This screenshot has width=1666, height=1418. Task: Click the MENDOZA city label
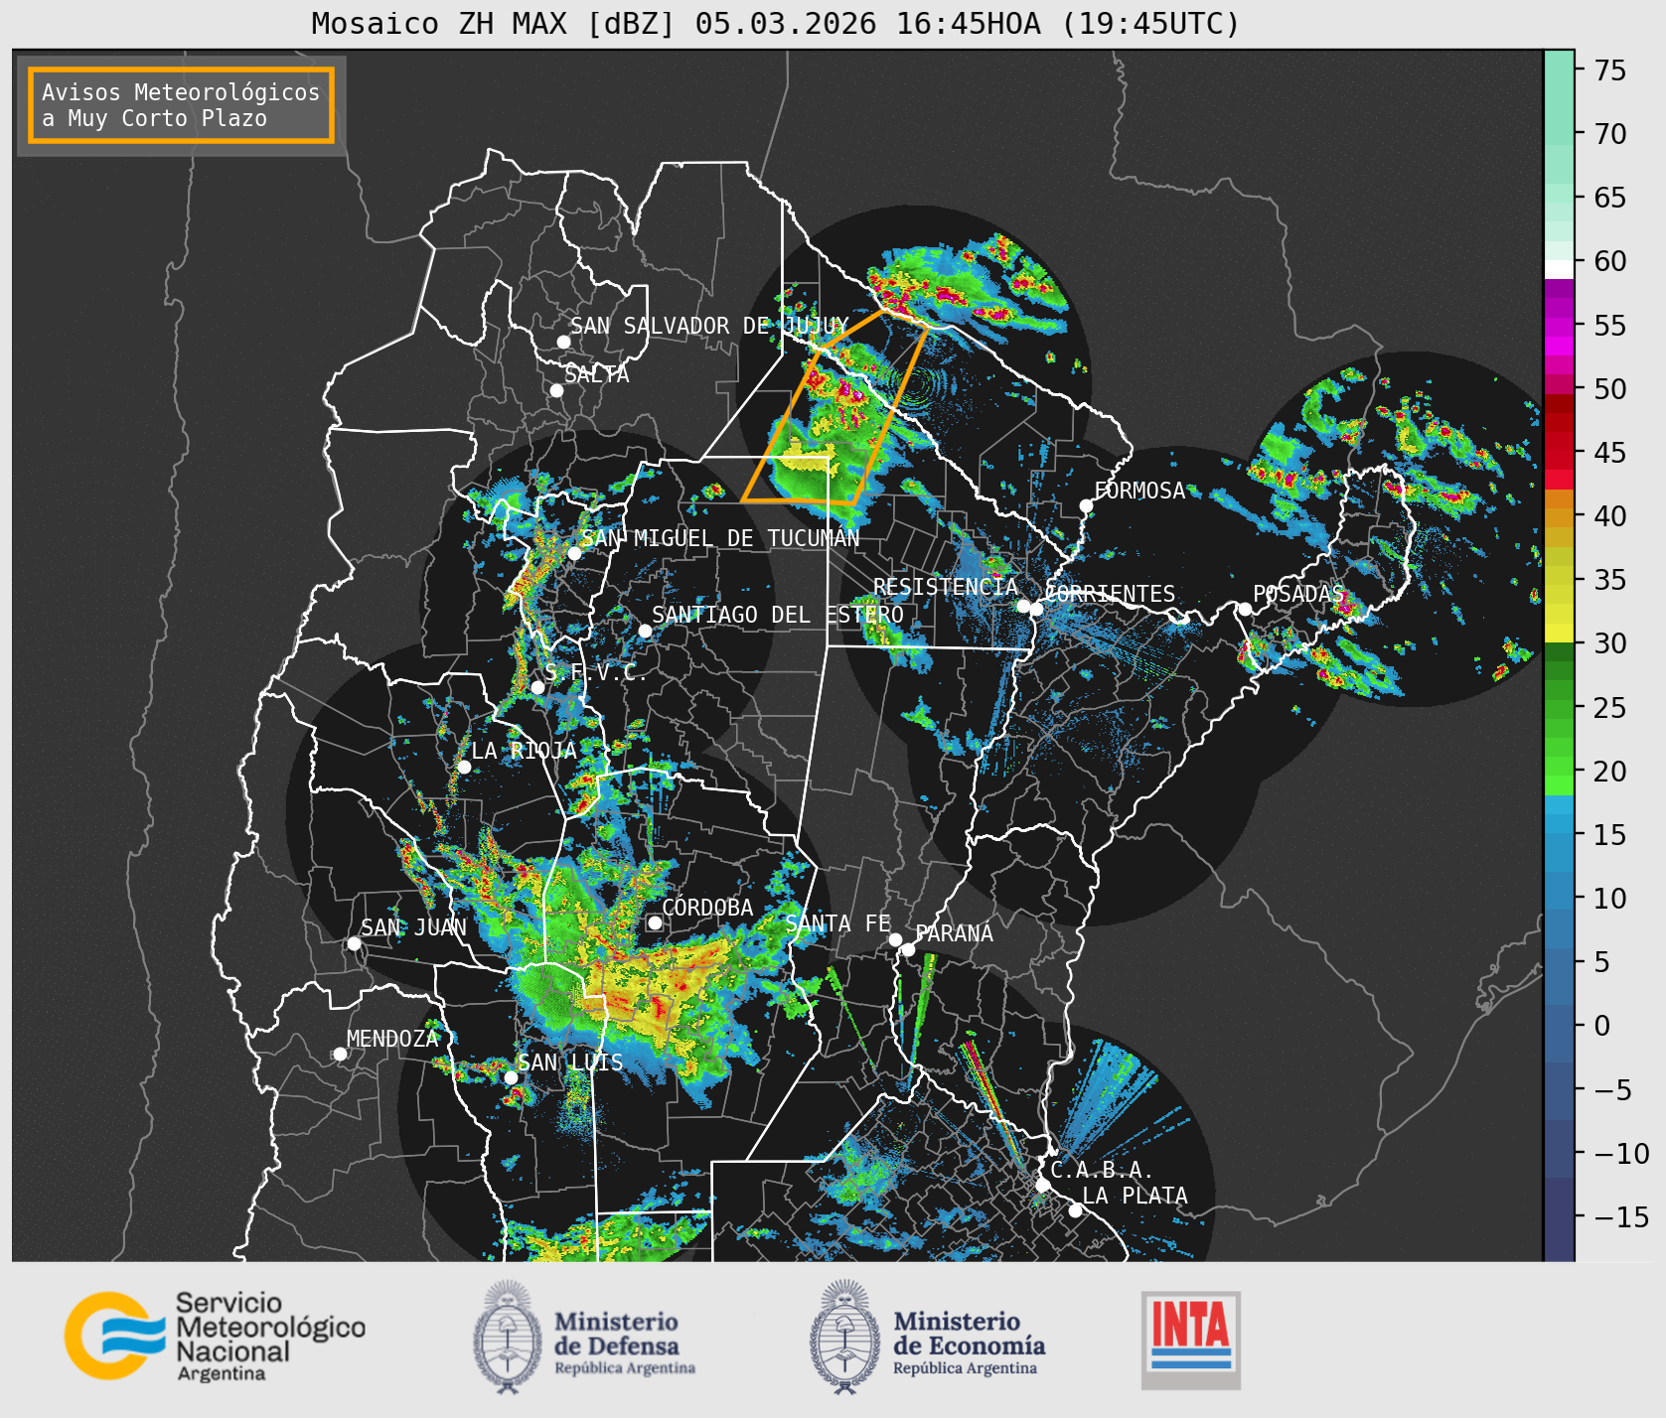[x=392, y=1039]
